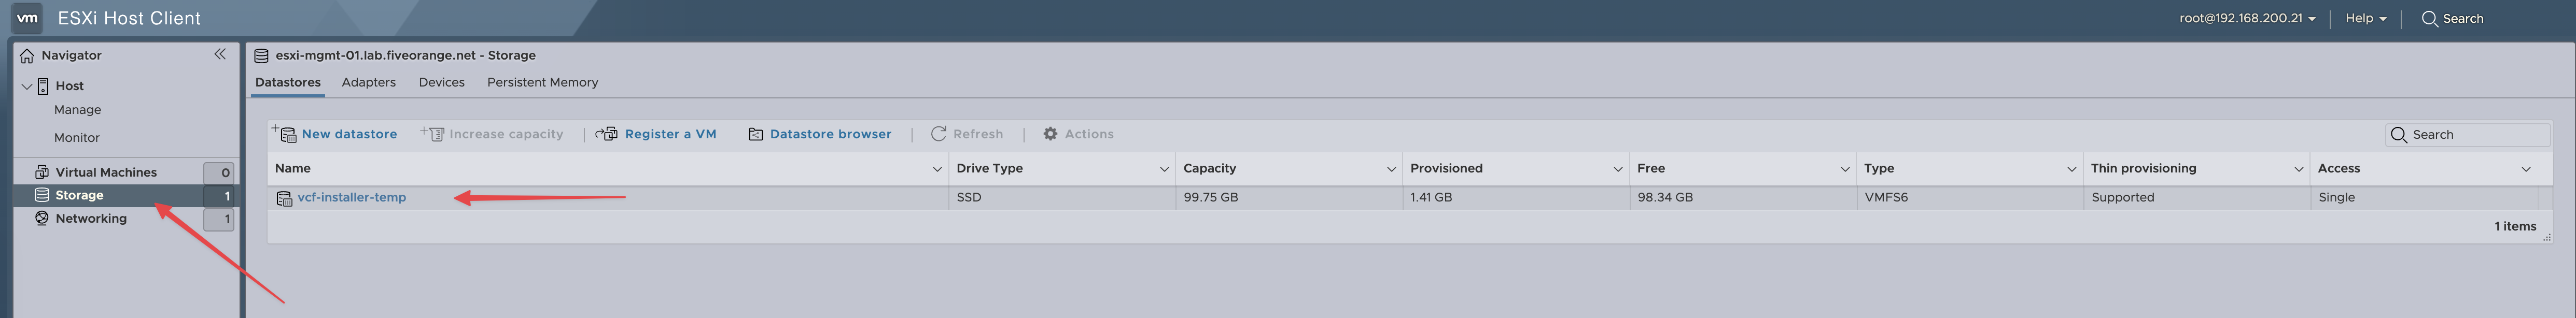The height and width of the screenshot is (318, 2576).
Task: Click the Refresh icon in toolbar
Action: [x=938, y=134]
